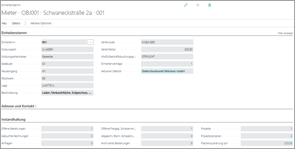Screen dimensions: 295x149
Task: Open Weitere Optionen menu
Action: click(x=41, y=23)
